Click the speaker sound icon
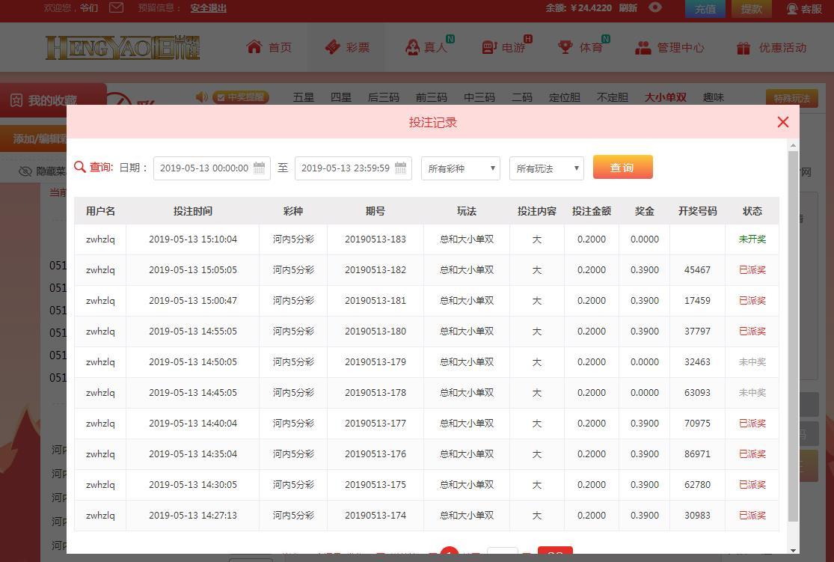 (202, 97)
